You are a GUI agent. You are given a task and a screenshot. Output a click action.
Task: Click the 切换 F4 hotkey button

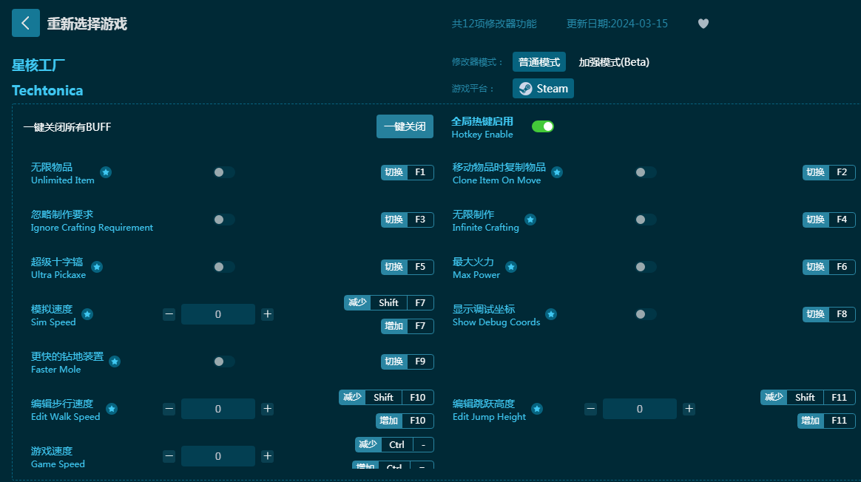click(829, 220)
